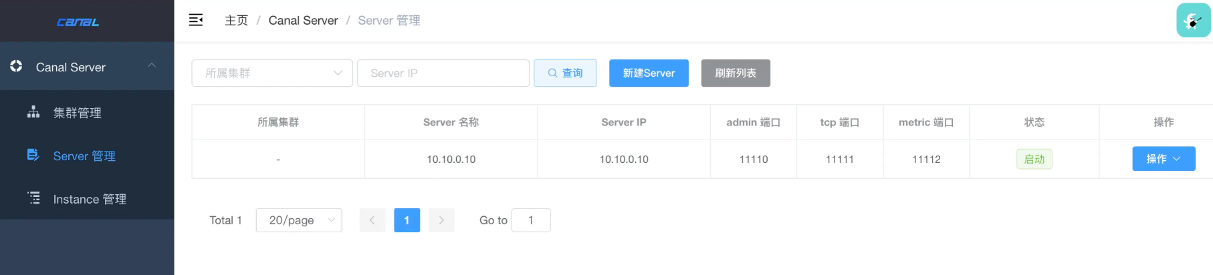Open the 所属集群 filter dropdown
Image resolution: width=1213 pixels, height=275 pixels.
click(272, 73)
